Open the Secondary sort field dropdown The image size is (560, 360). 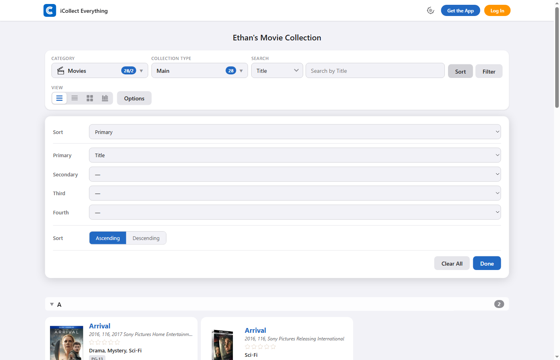tap(295, 174)
